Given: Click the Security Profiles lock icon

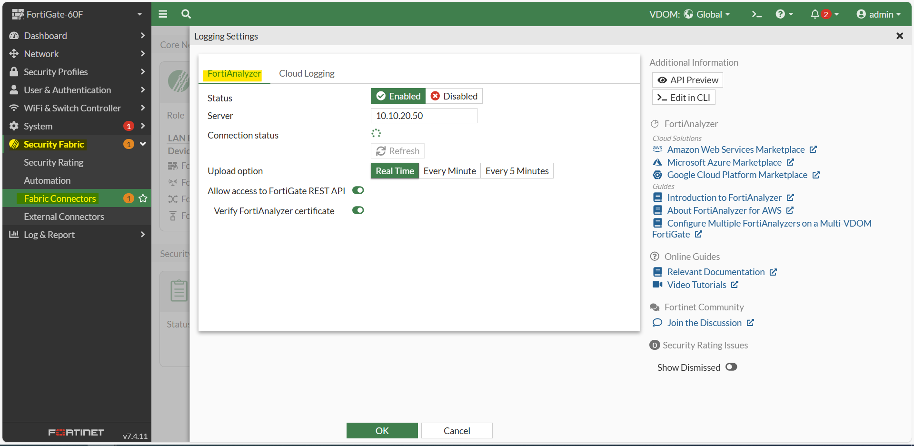Looking at the screenshot, I should click(14, 72).
